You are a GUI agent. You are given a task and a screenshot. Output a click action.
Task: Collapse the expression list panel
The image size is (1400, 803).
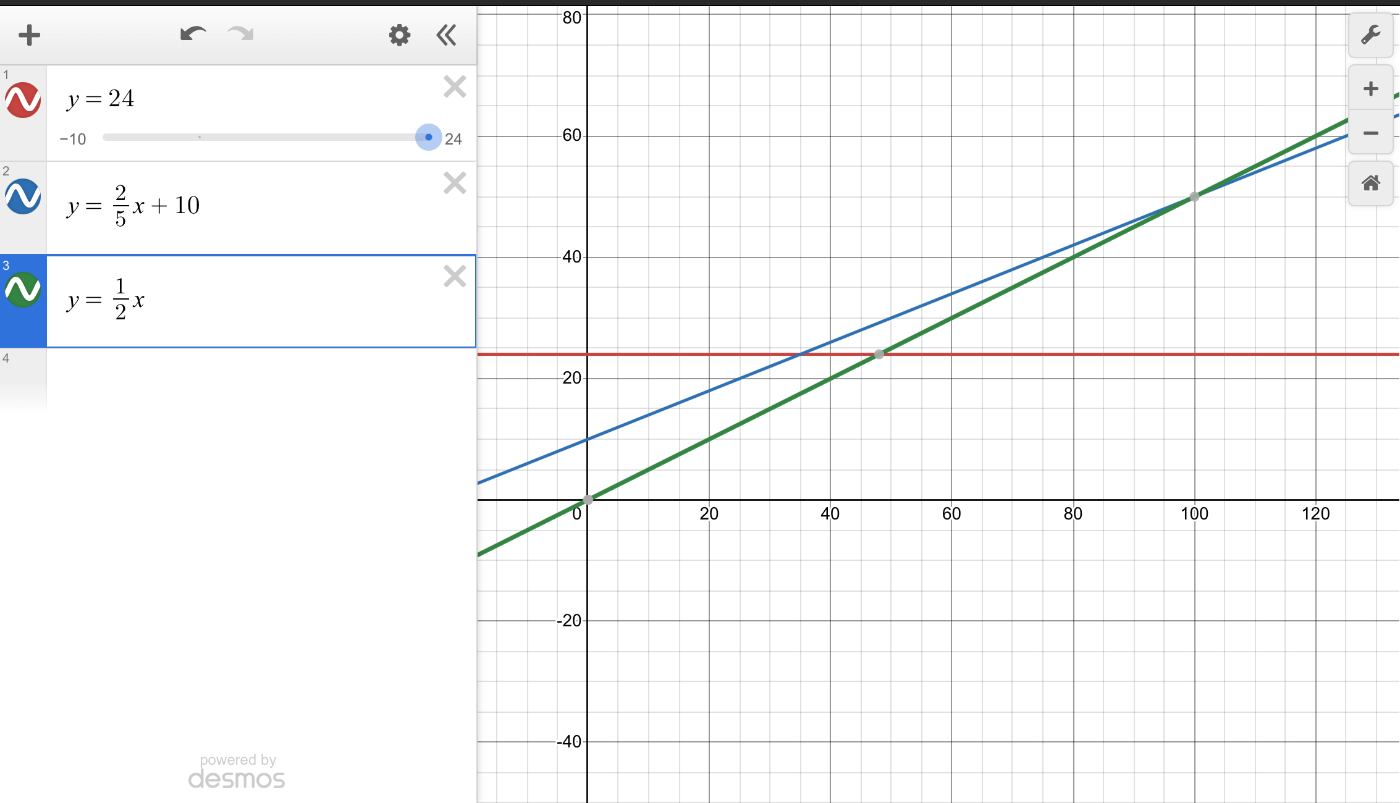pyautogui.click(x=446, y=35)
